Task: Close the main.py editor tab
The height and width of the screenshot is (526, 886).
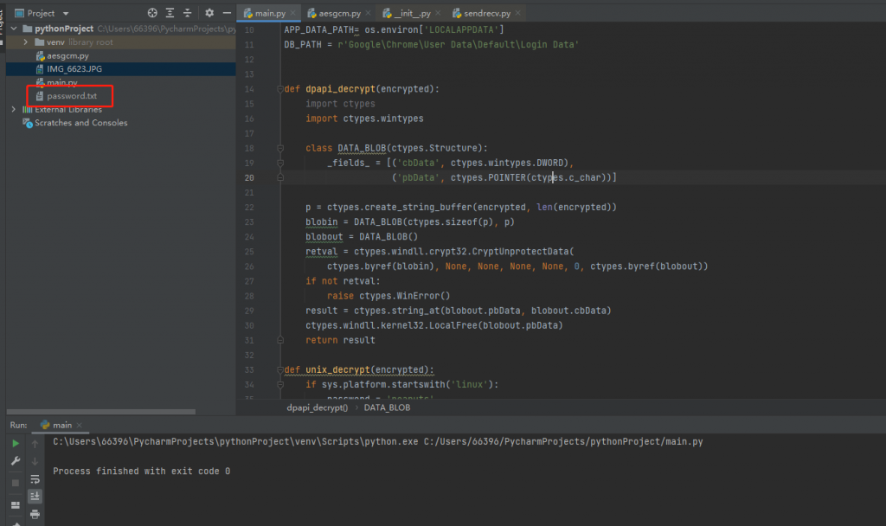Action: click(292, 14)
